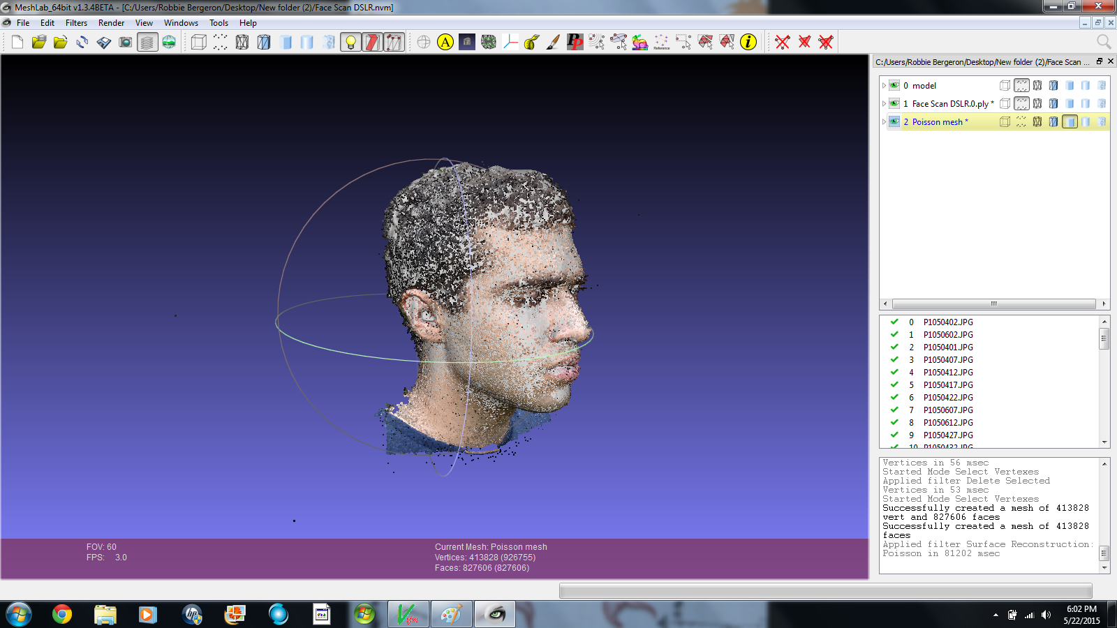Open the Windows Start menu
The image size is (1117, 628).
point(19,615)
